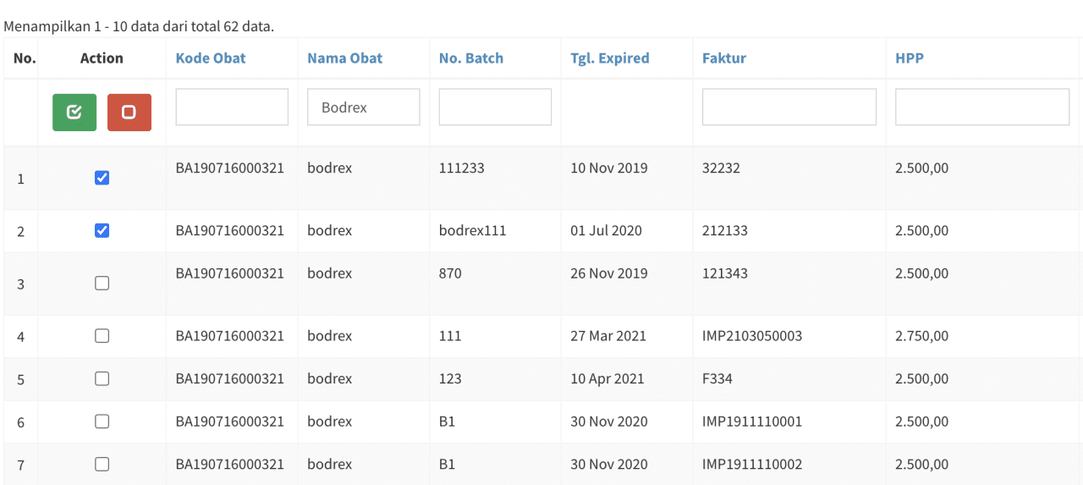1083x485 pixels.
Task: Focus the Faktur filter text box
Action: pos(789,107)
